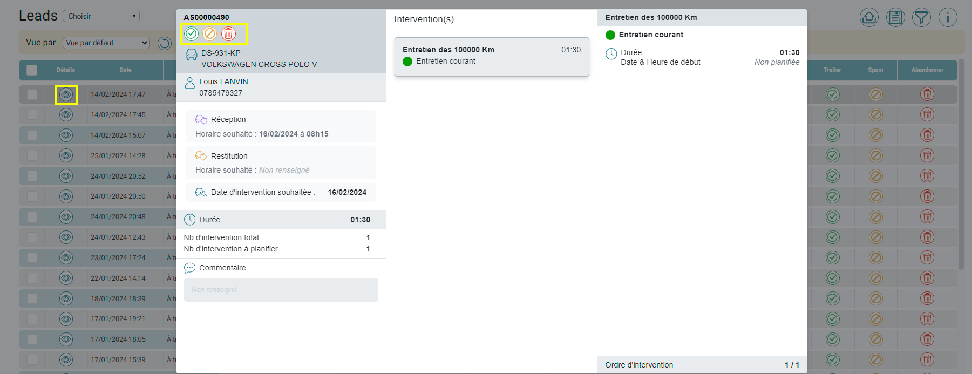The width and height of the screenshot is (972, 374).
Task: Click the Ordre d'intervention footer label
Action: (639, 365)
